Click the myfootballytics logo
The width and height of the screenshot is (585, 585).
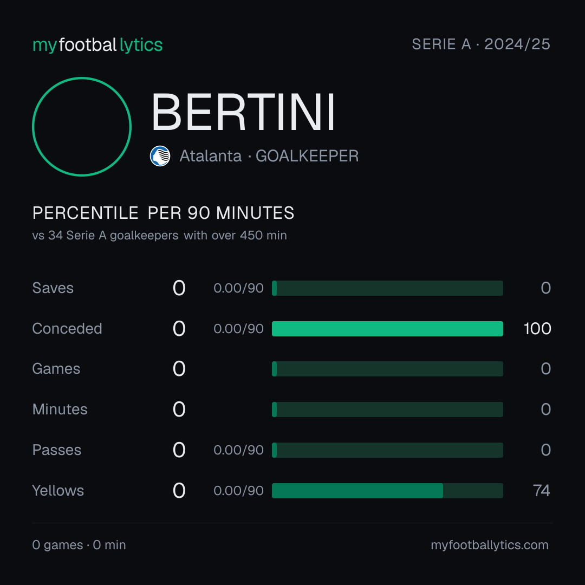click(x=97, y=45)
